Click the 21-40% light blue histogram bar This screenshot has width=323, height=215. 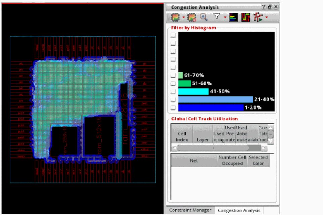pos(215,99)
